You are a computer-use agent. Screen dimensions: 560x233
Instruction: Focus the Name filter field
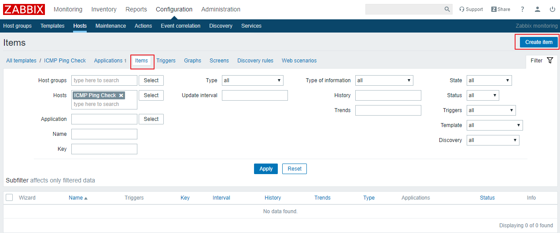[104, 134]
